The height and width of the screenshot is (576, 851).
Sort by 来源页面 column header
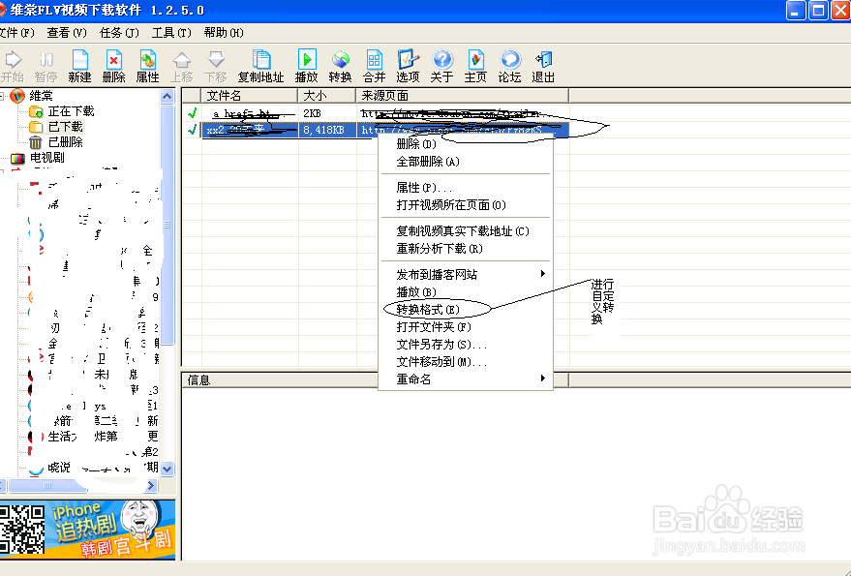tap(463, 96)
